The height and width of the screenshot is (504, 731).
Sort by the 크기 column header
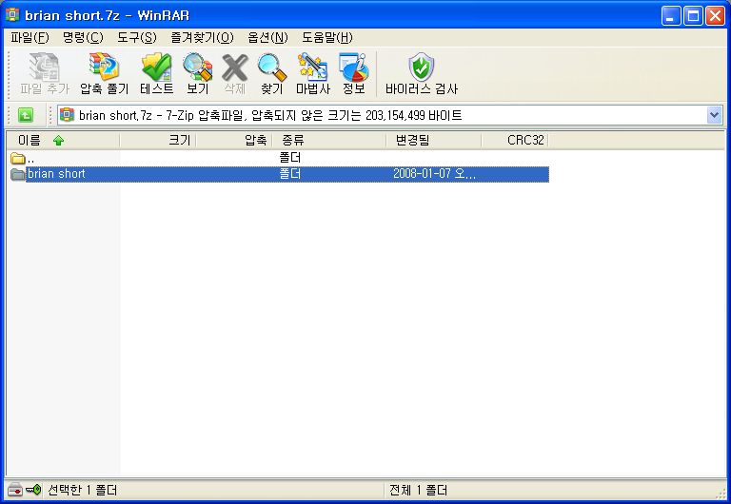158,140
